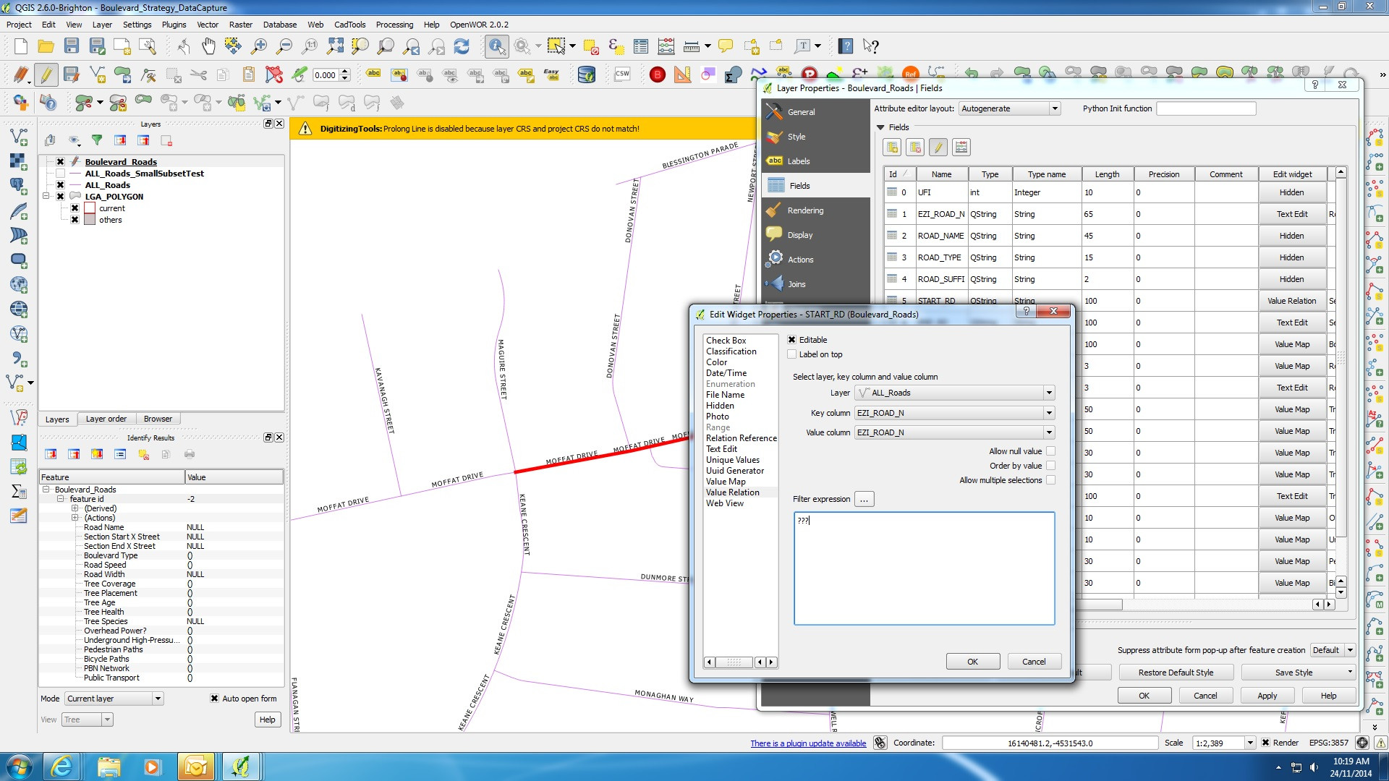Image resolution: width=1389 pixels, height=781 pixels.
Task: Open the Processing menu
Action: pos(395,24)
